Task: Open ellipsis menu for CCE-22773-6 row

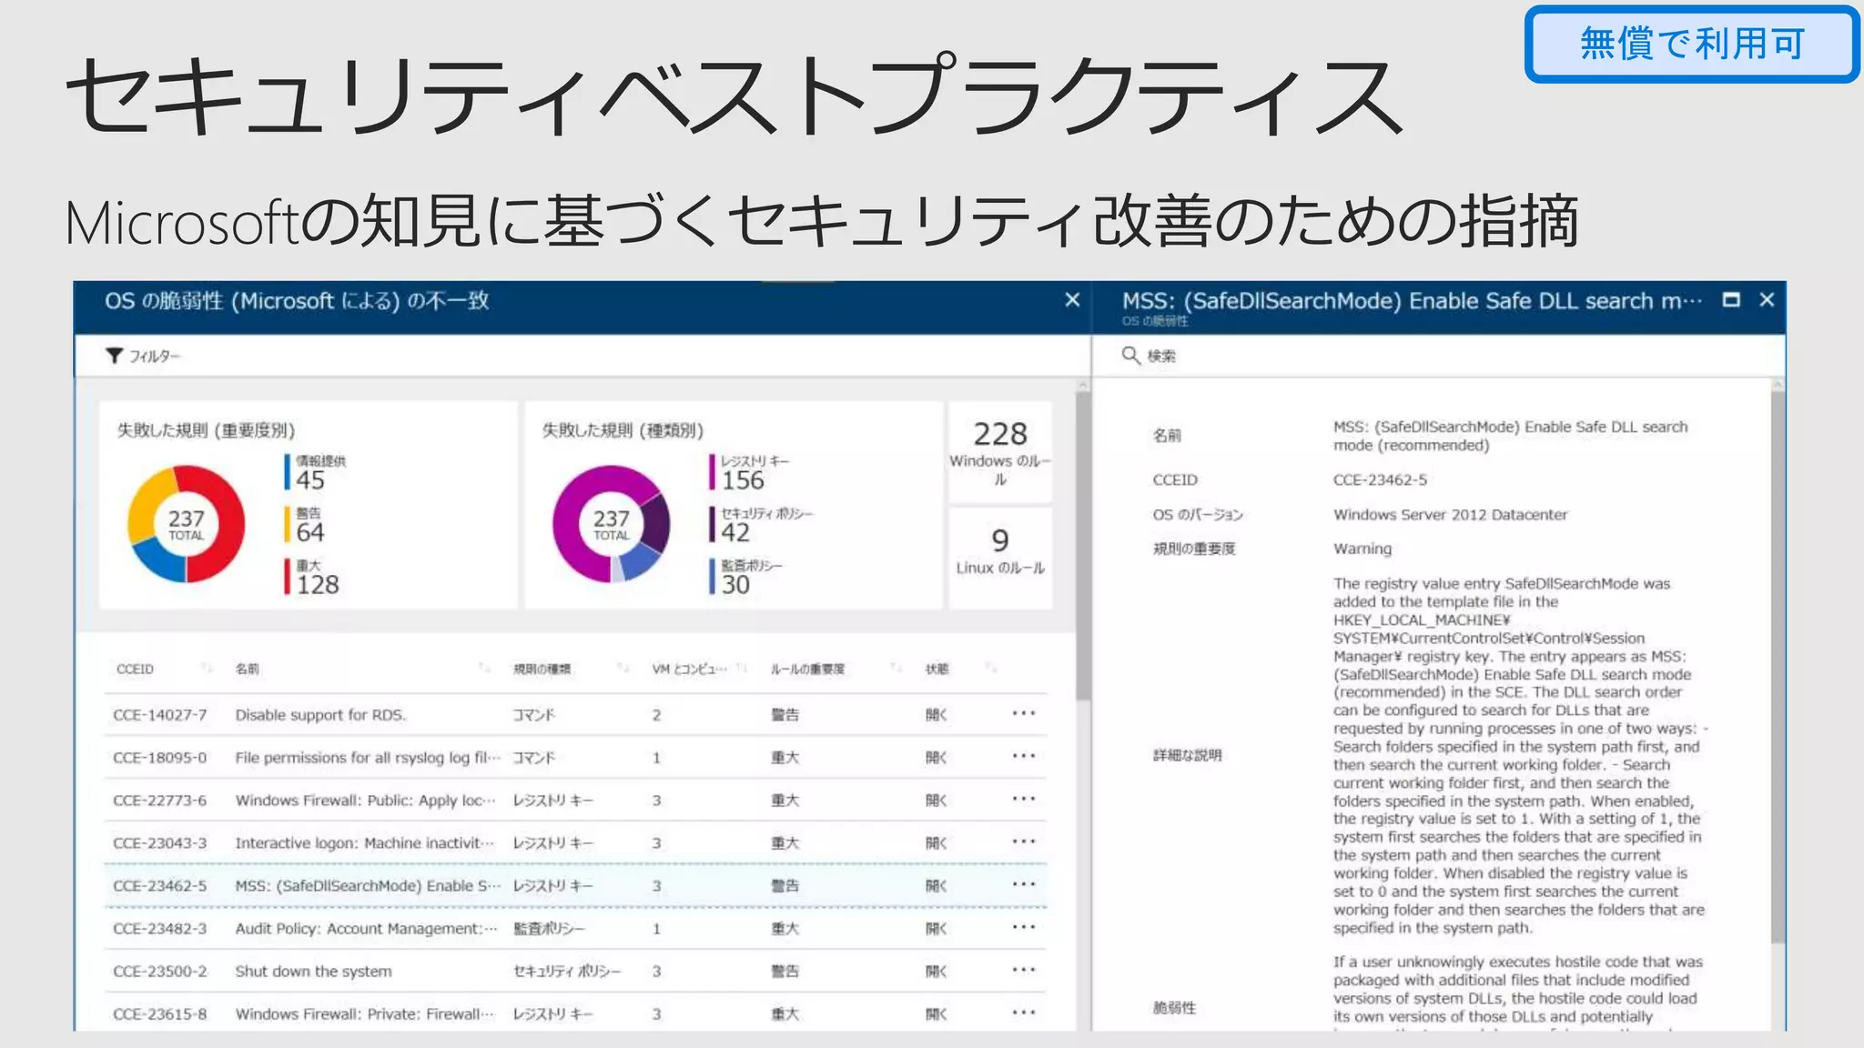Action: point(1024,800)
